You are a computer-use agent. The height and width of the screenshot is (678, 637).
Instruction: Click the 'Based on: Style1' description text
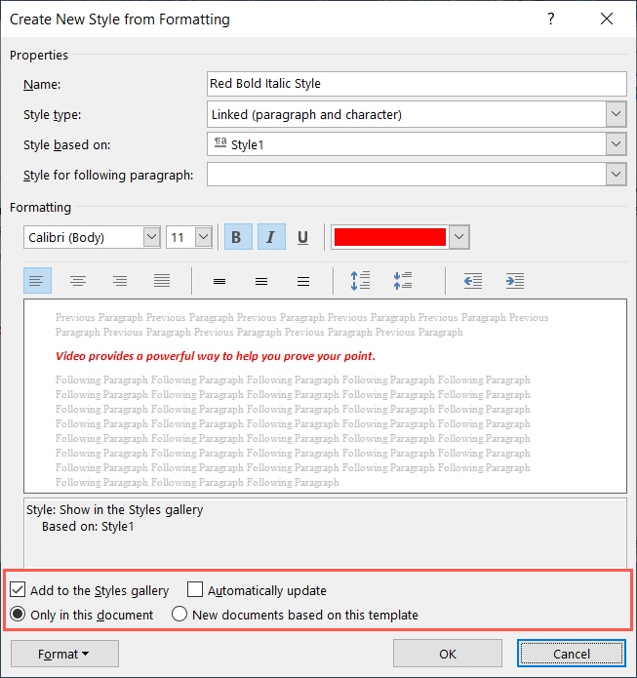coord(88,526)
